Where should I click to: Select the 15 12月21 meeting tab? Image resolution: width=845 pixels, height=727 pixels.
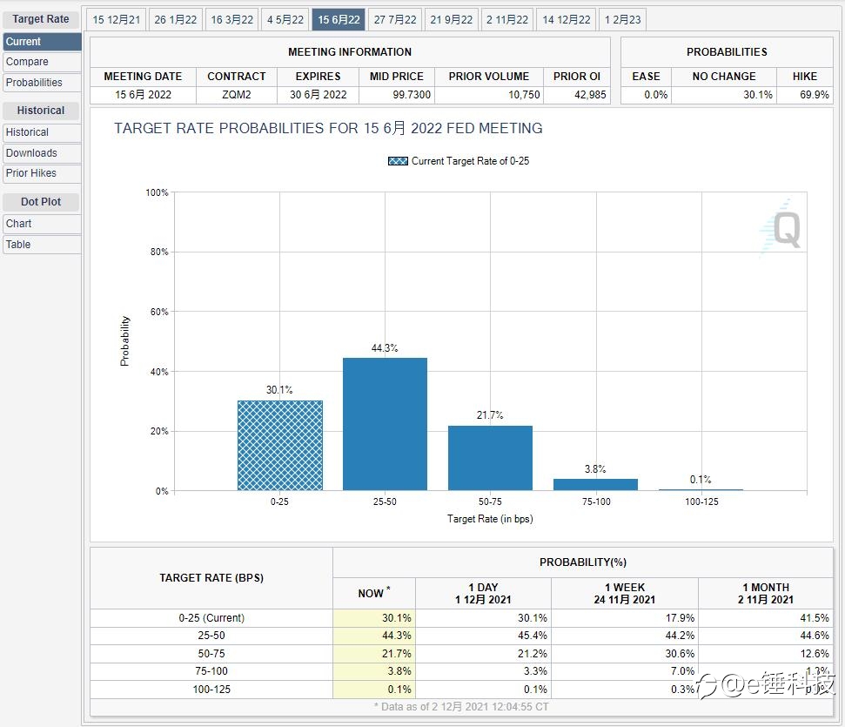point(116,20)
